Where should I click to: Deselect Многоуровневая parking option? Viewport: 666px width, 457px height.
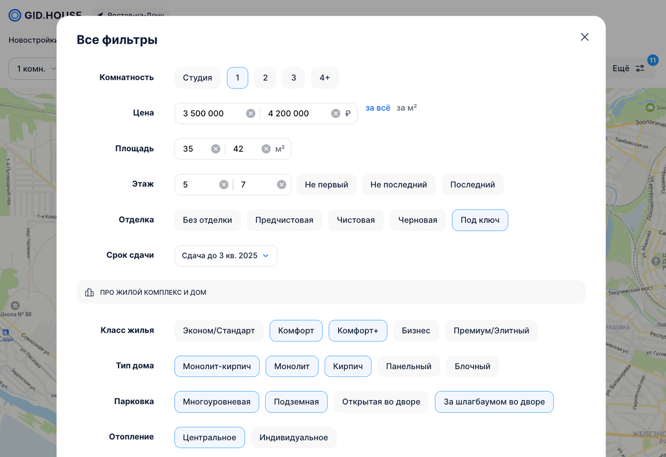tap(217, 402)
